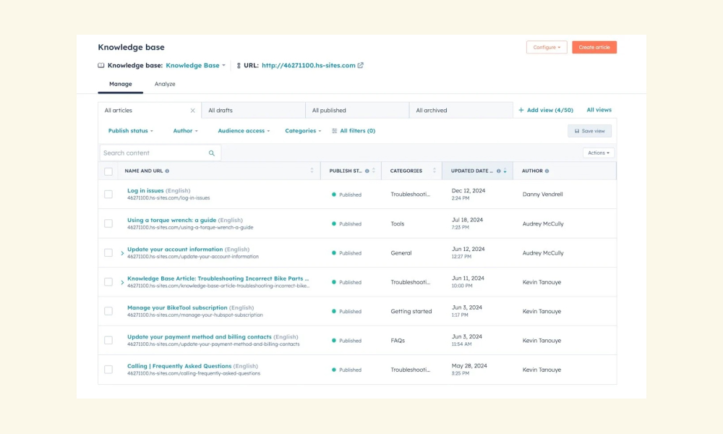
Task: Open the Audience access filter
Action: coord(244,131)
